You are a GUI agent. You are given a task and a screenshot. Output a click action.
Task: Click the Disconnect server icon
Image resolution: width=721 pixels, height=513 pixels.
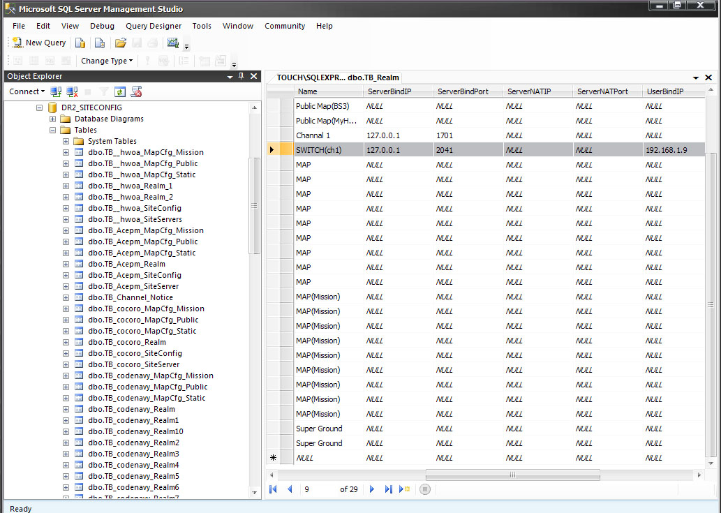[70, 91]
